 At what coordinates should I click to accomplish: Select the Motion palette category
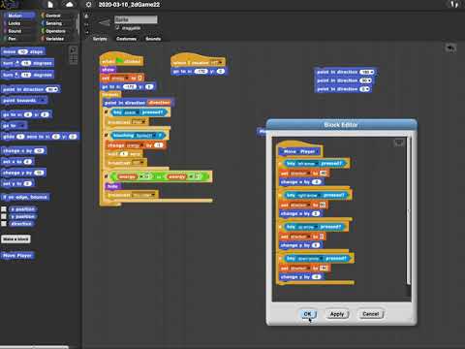coord(18,16)
